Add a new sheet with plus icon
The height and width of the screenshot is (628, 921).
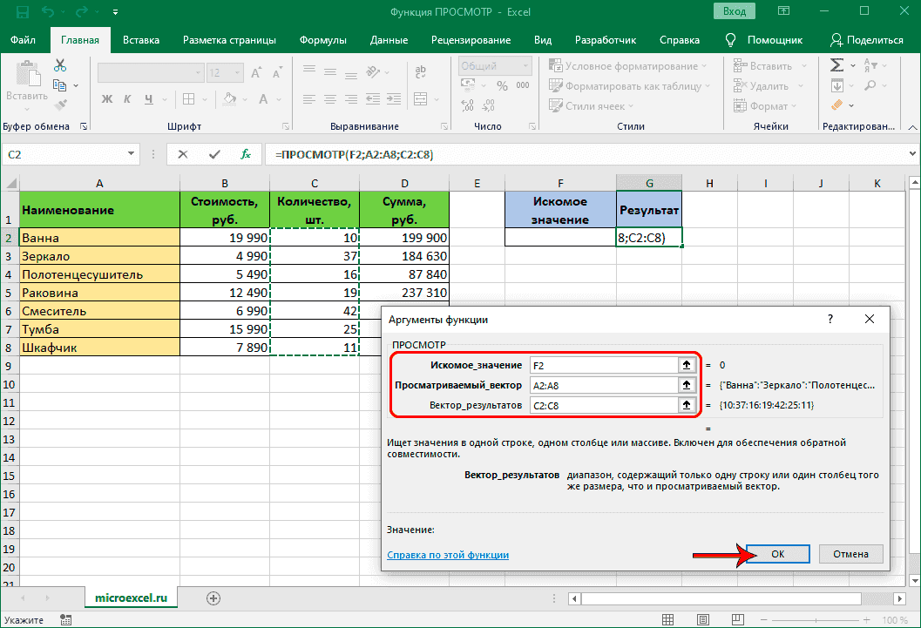coord(213,598)
